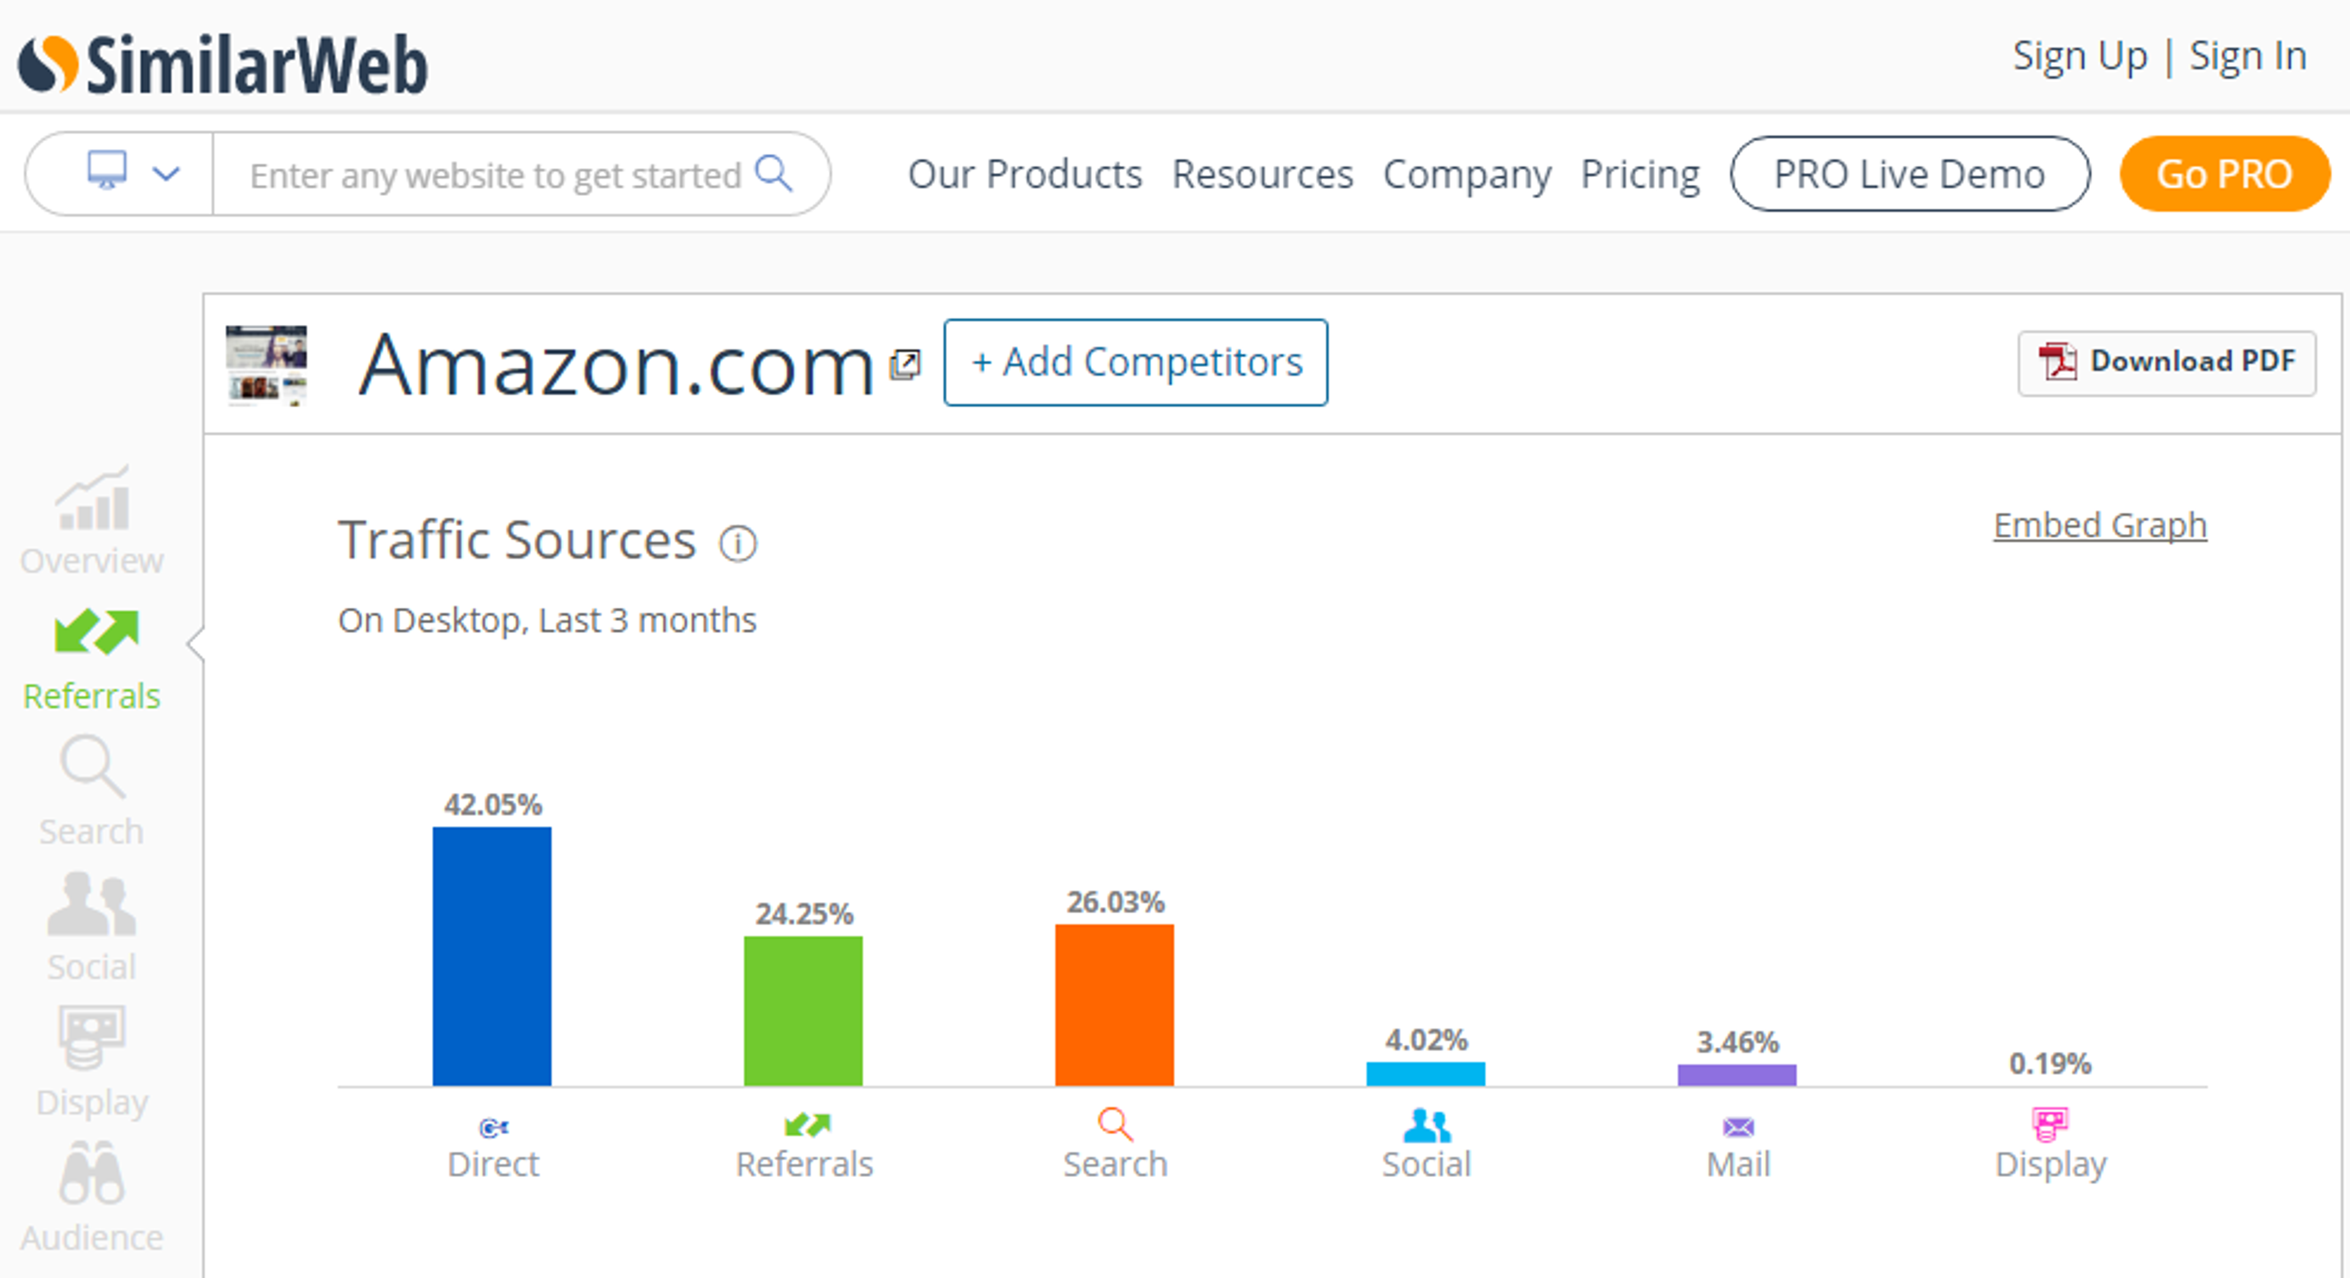Click the Direct traffic key icon
Screen dimensions: 2350x1278
(493, 1124)
